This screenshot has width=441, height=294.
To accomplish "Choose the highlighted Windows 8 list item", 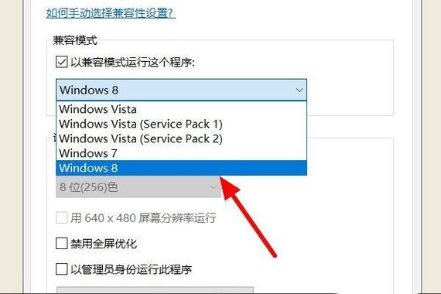I will point(181,168).
